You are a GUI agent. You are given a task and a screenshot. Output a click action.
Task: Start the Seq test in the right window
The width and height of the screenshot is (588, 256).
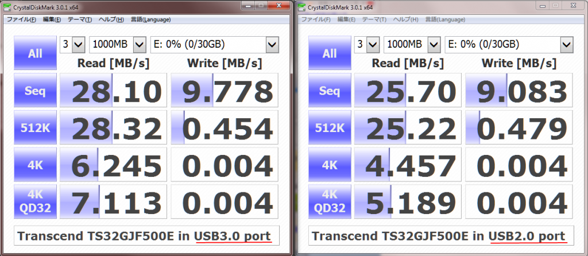[x=330, y=90]
